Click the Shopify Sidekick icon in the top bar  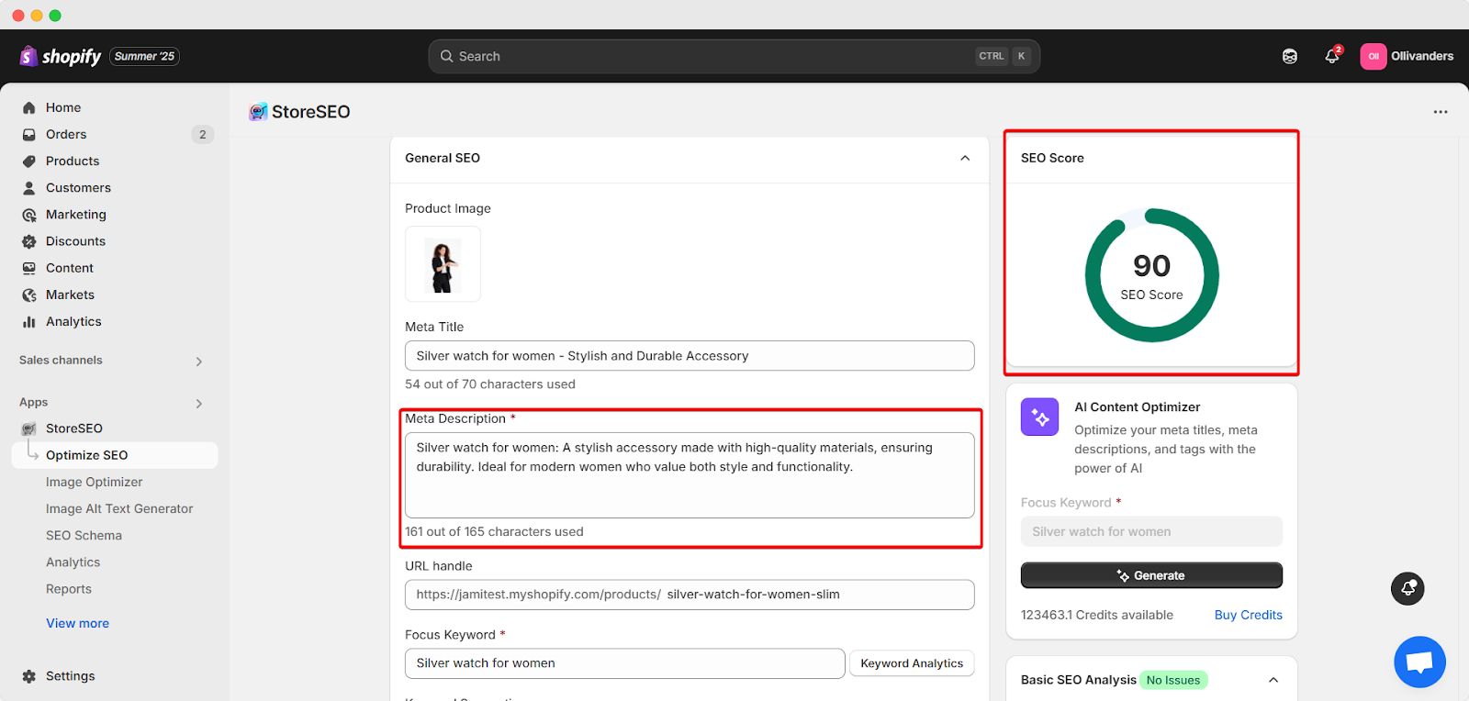(x=1290, y=56)
